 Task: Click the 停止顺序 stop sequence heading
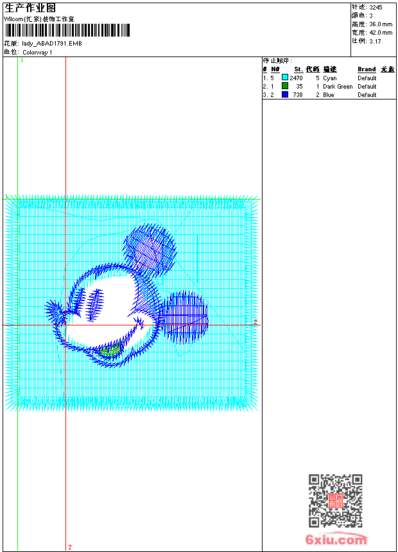tap(277, 61)
